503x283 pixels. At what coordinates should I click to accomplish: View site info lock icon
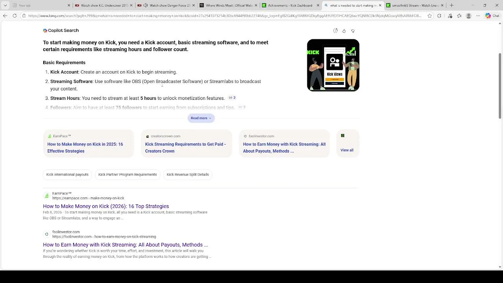pos(24,16)
